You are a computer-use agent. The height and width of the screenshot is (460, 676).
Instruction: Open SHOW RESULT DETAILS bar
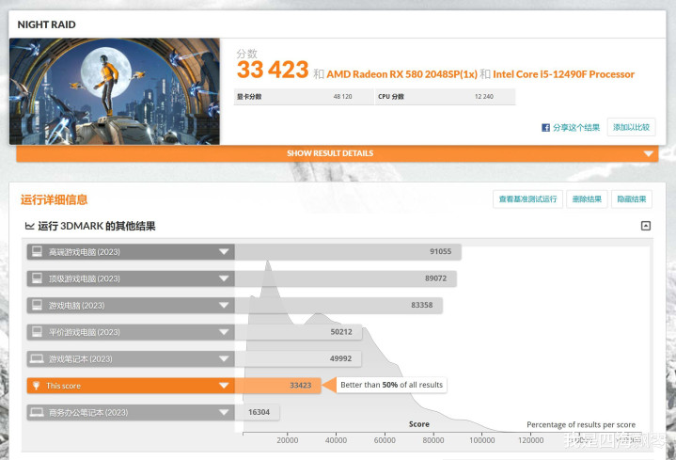click(x=338, y=153)
